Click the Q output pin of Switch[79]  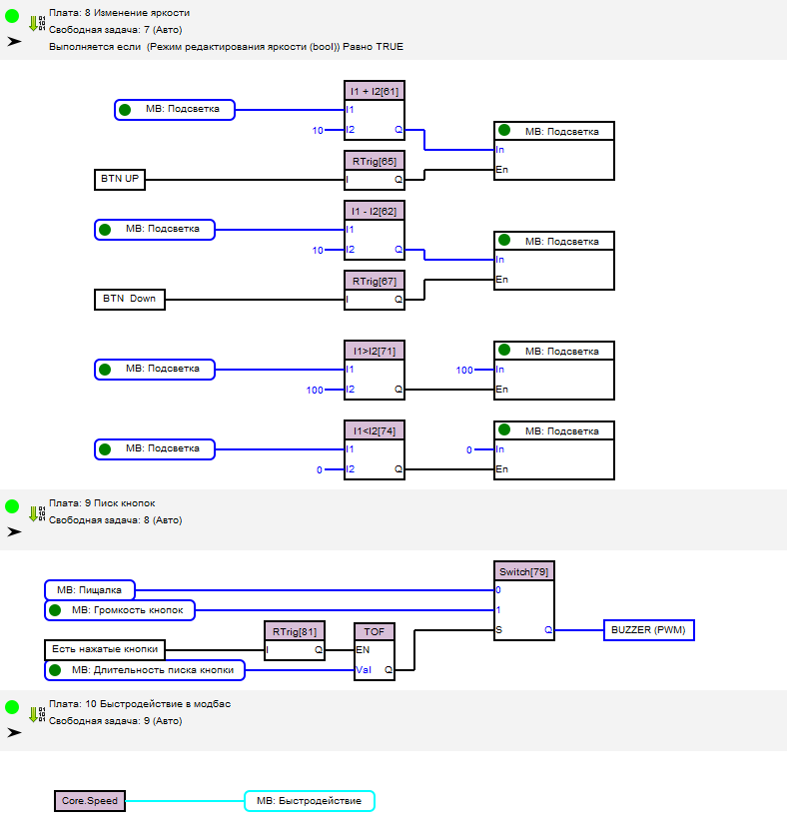coord(548,630)
